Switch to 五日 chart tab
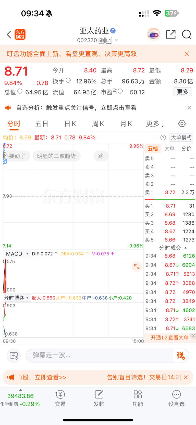 [42, 124]
